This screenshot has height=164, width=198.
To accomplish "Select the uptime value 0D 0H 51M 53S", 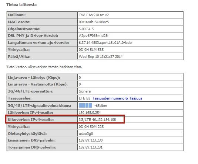I will pos(91,50).
